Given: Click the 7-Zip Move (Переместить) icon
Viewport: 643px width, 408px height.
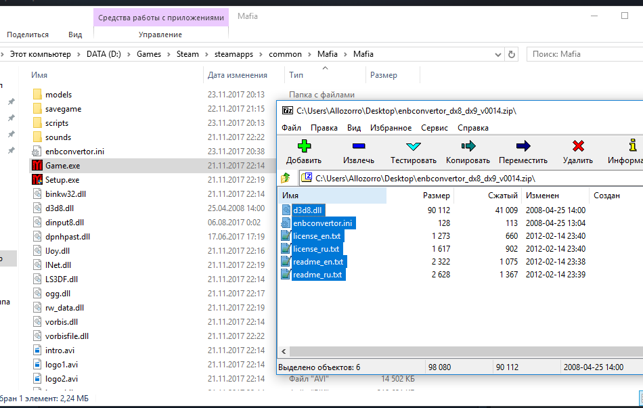Looking at the screenshot, I should coord(523,146).
